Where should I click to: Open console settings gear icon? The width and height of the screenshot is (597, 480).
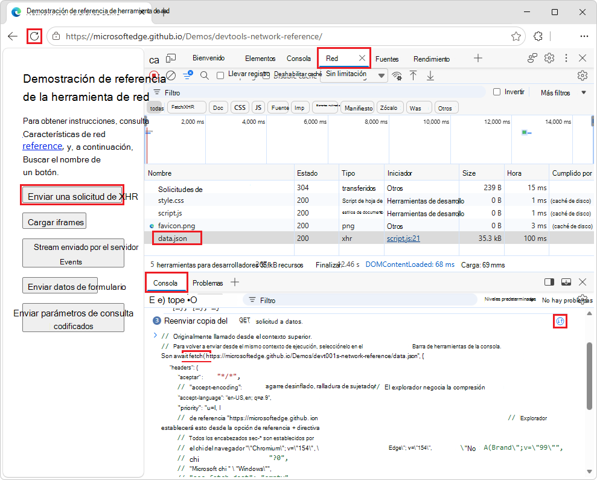coord(583,299)
